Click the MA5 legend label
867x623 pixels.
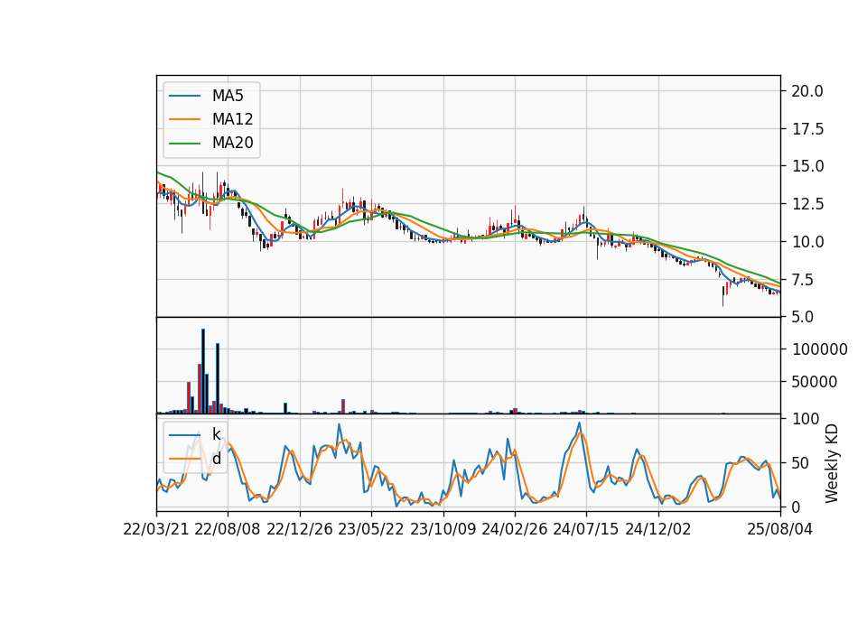click(228, 96)
